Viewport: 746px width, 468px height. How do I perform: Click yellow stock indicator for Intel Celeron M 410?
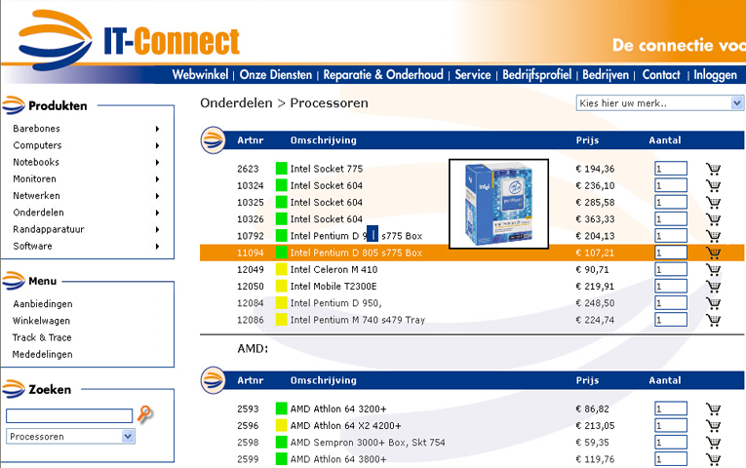point(281,269)
